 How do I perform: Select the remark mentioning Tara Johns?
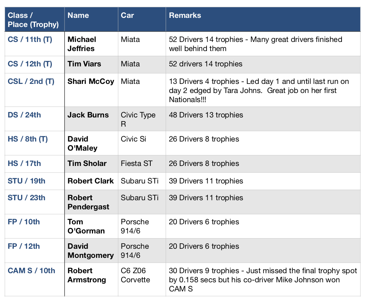[259, 90]
